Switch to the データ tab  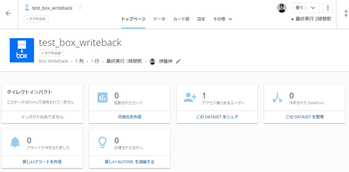click(x=159, y=19)
